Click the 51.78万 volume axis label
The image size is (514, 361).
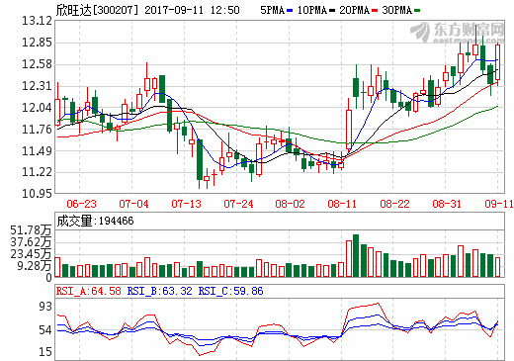click(31, 230)
